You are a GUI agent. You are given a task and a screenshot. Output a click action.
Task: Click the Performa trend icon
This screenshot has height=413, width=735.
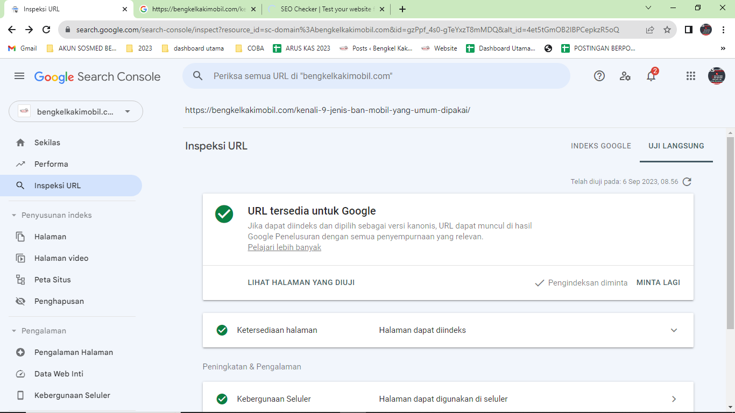coord(20,164)
